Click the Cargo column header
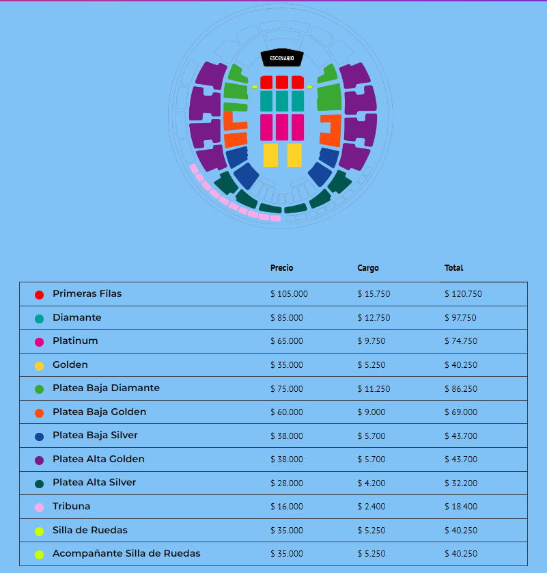 (367, 268)
